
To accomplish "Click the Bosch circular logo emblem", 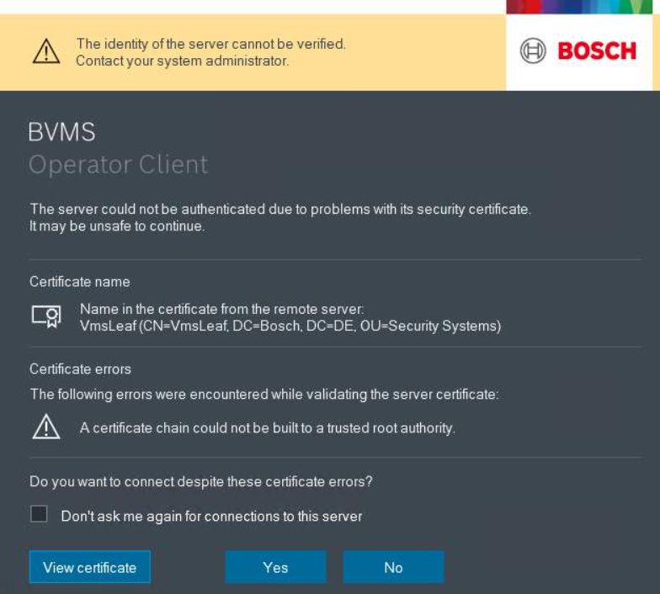I will (533, 51).
